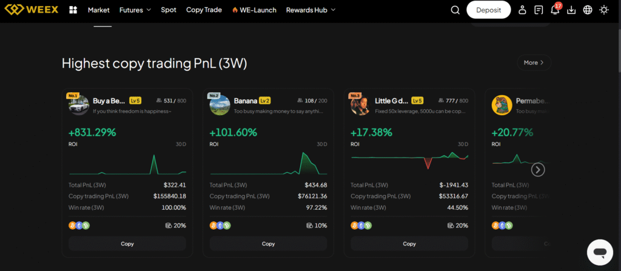This screenshot has width=621, height=271.
Task: Copy the Buy a Be... trader
Action: coord(127,244)
